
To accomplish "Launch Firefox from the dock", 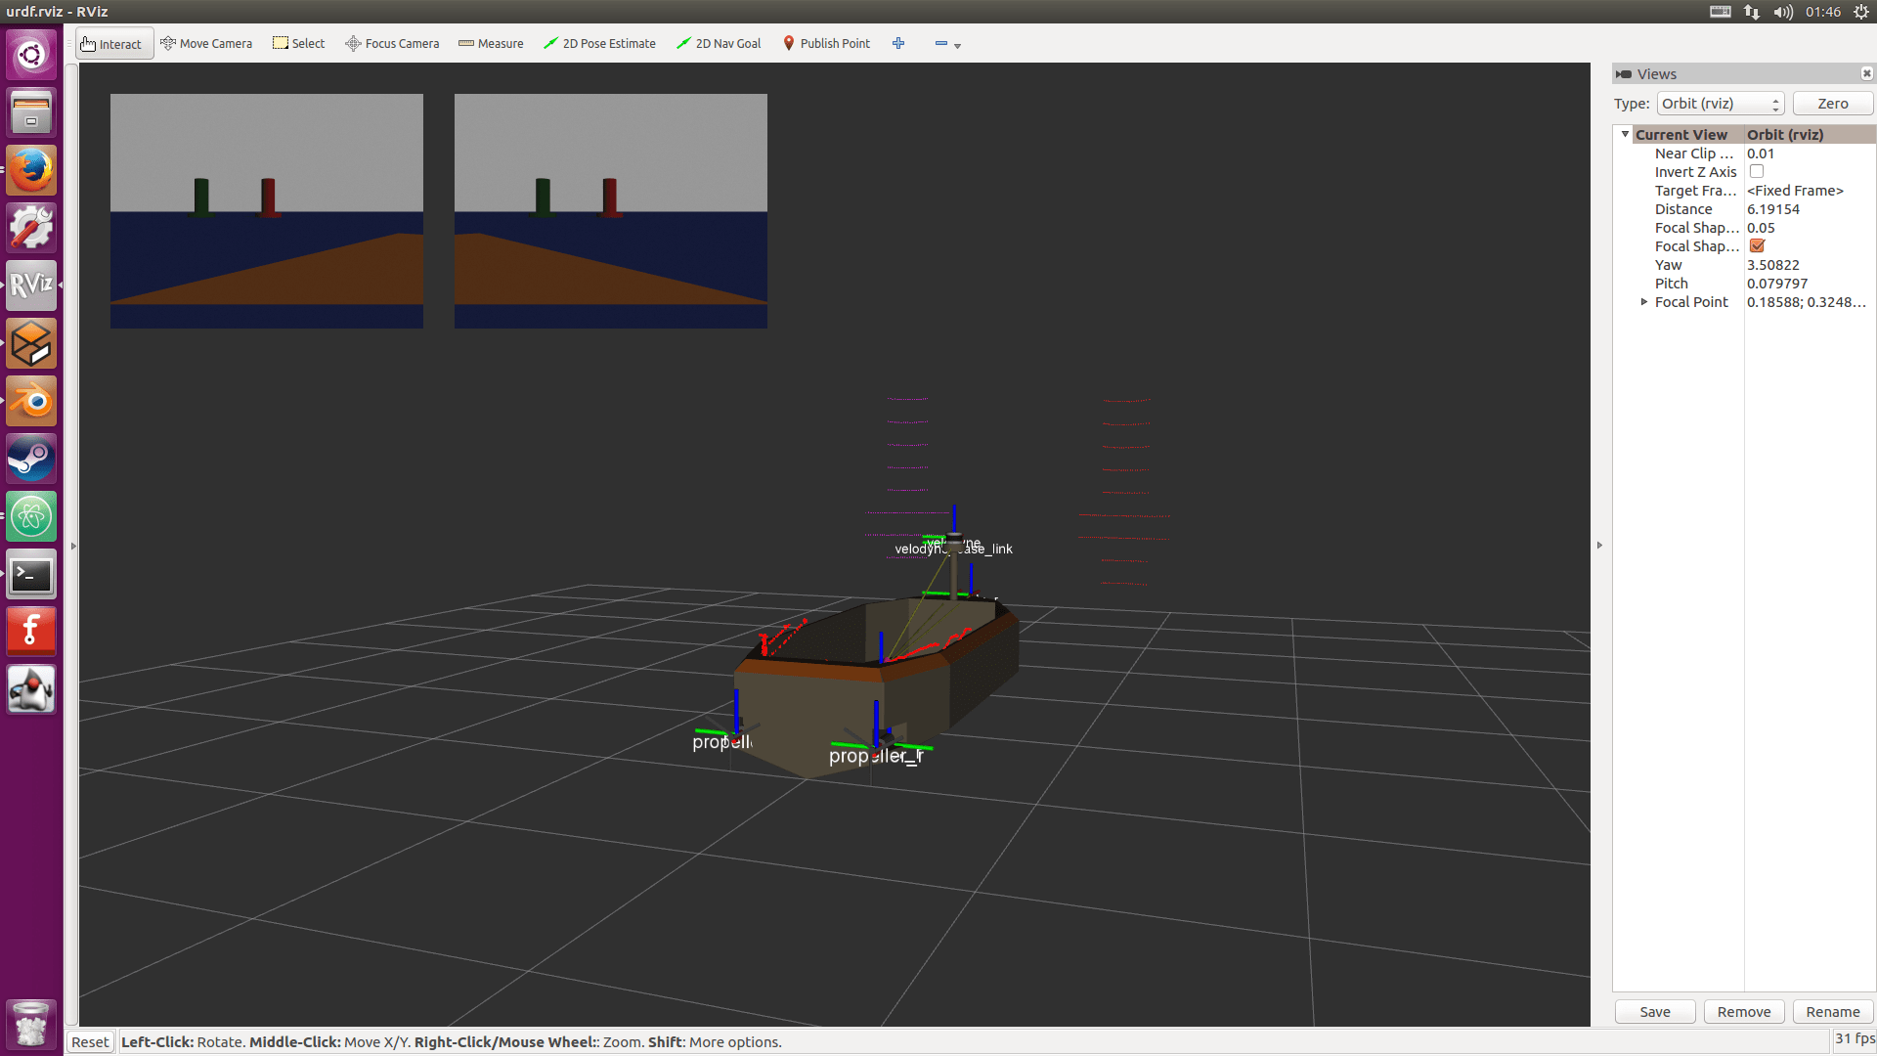I will tap(30, 169).
